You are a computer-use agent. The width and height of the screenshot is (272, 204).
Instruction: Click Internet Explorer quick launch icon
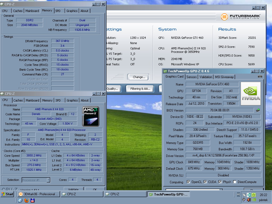(x=20, y=201)
